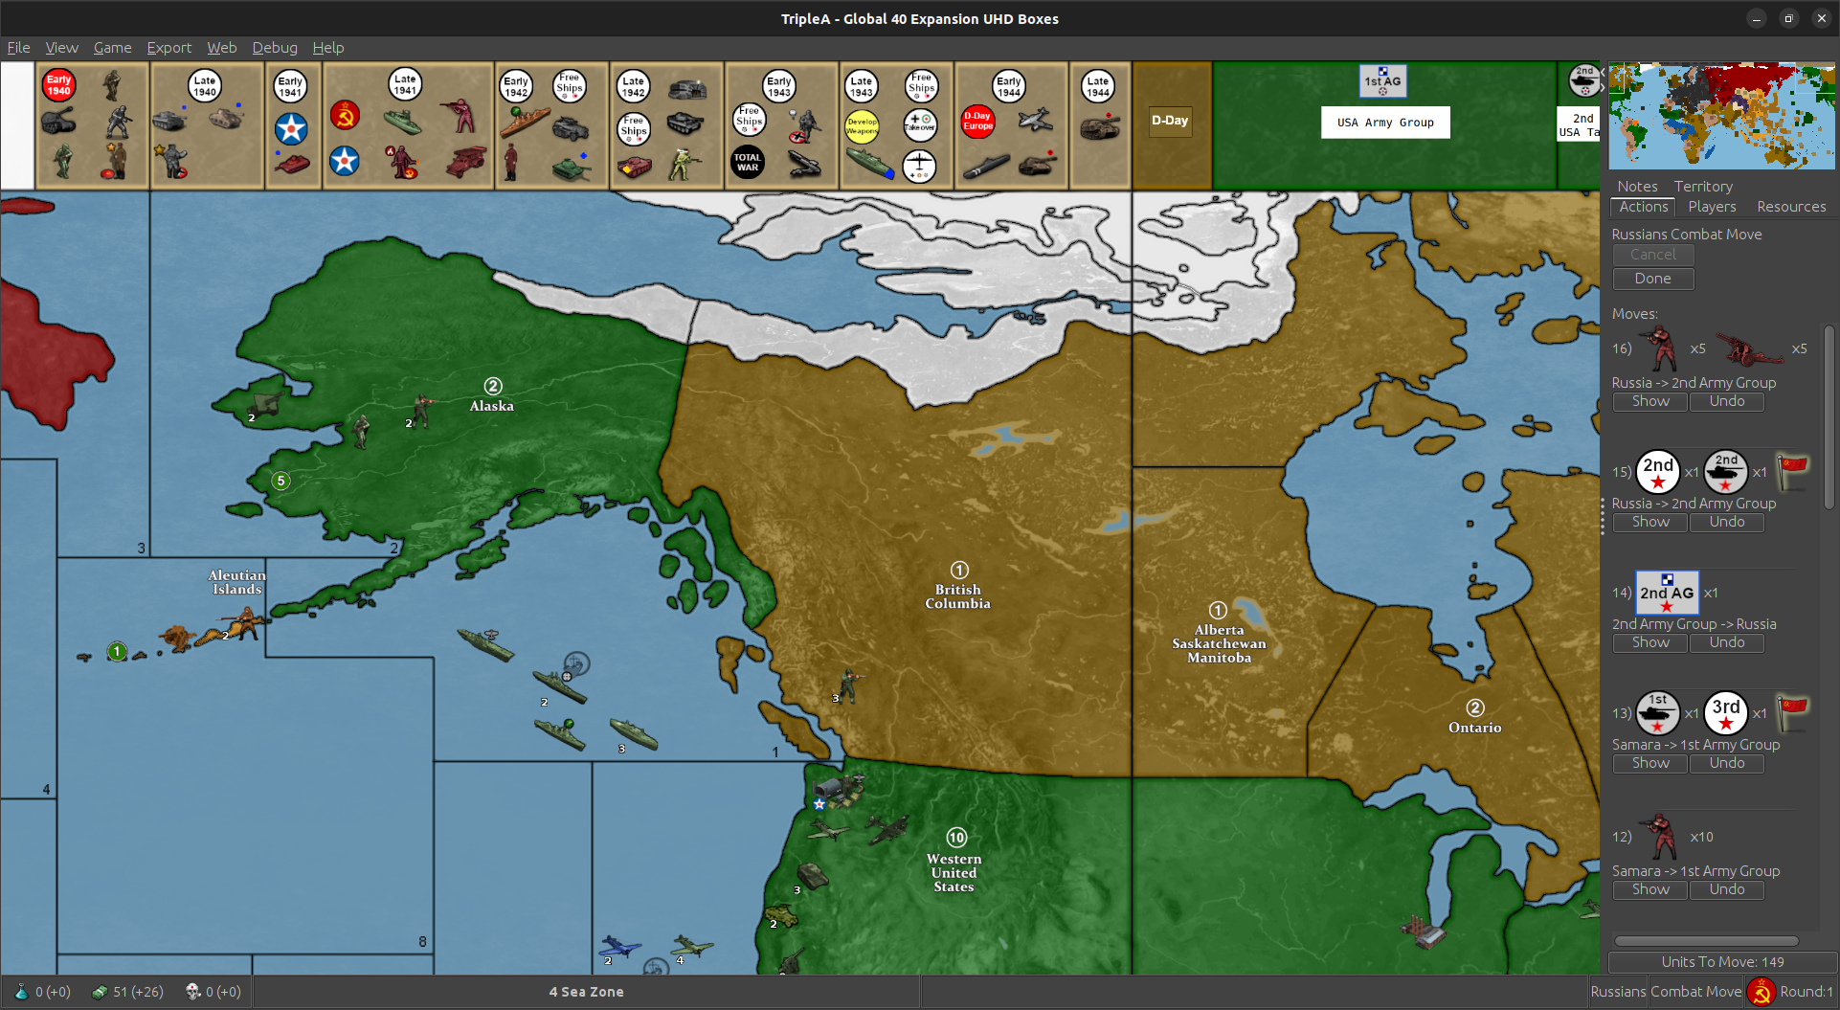Undo move 14
The height and width of the screenshot is (1010, 1840).
click(1727, 642)
